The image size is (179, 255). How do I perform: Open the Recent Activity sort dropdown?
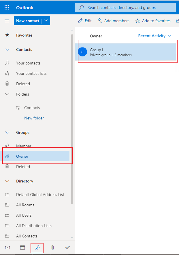point(154,36)
